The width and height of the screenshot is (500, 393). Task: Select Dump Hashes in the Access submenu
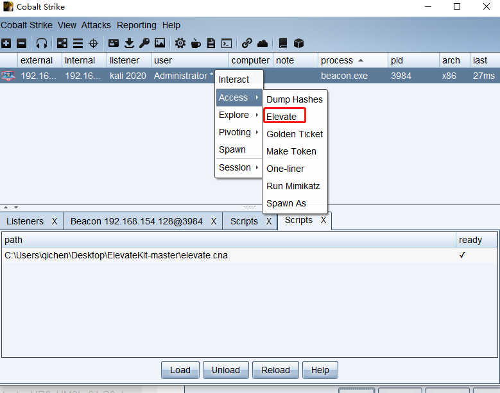pyautogui.click(x=295, y=99)
